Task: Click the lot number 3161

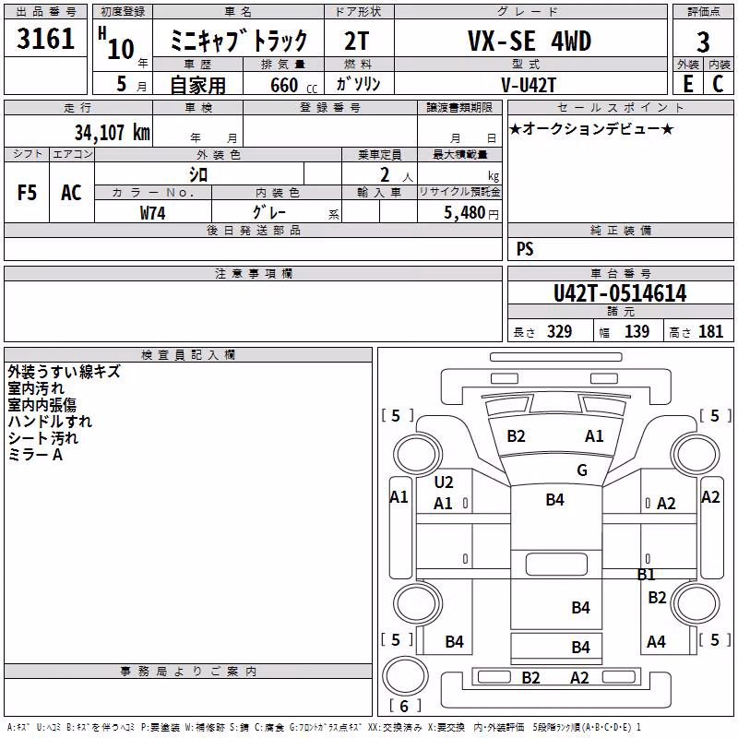Action: point(45,39)
